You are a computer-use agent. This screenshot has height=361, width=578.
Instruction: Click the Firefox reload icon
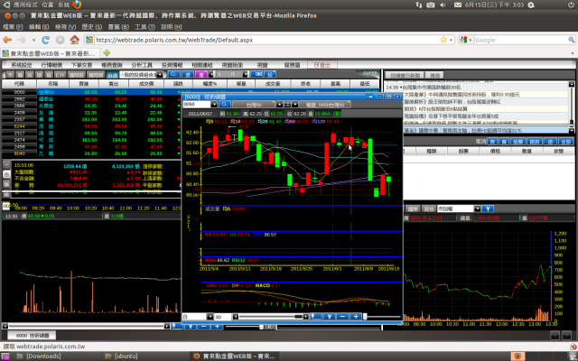point(45,40)
